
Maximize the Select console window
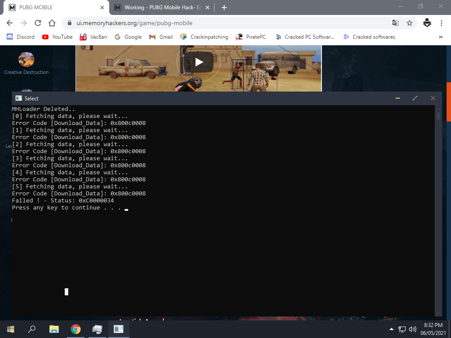pyautogui.click(x=415, y=98)
